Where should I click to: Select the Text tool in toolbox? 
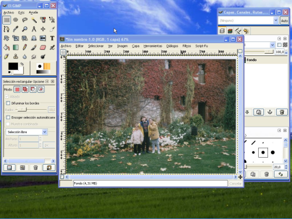(52, 38)
